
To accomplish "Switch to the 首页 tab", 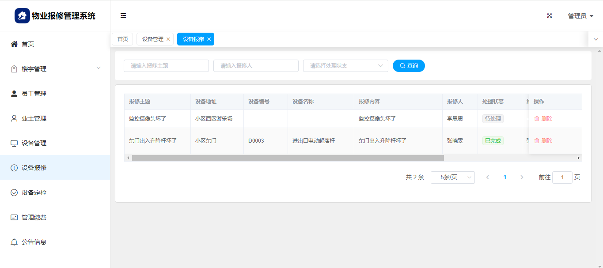I will coord(122,39).
